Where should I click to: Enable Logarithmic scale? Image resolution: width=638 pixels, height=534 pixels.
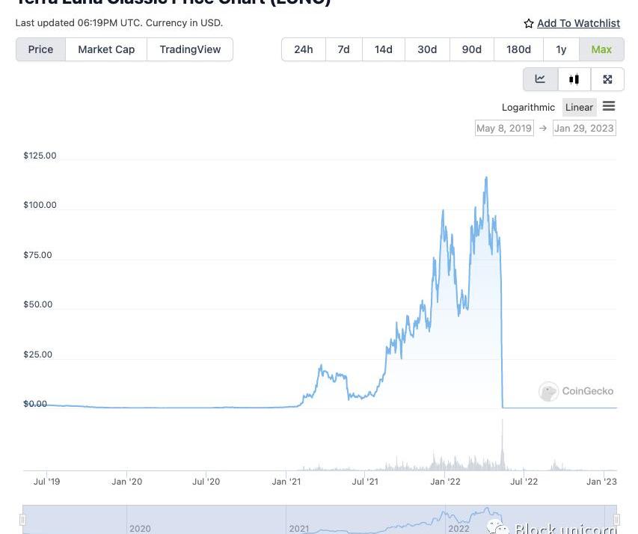coord(528,108)
